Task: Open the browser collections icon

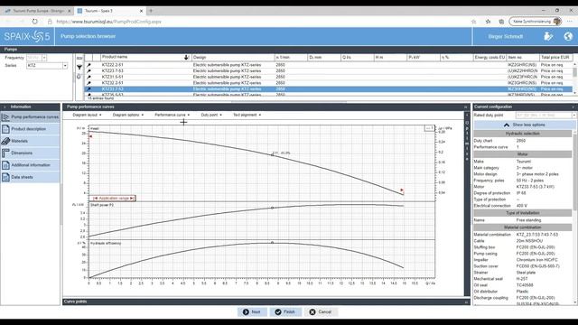Action: (501, 22)
